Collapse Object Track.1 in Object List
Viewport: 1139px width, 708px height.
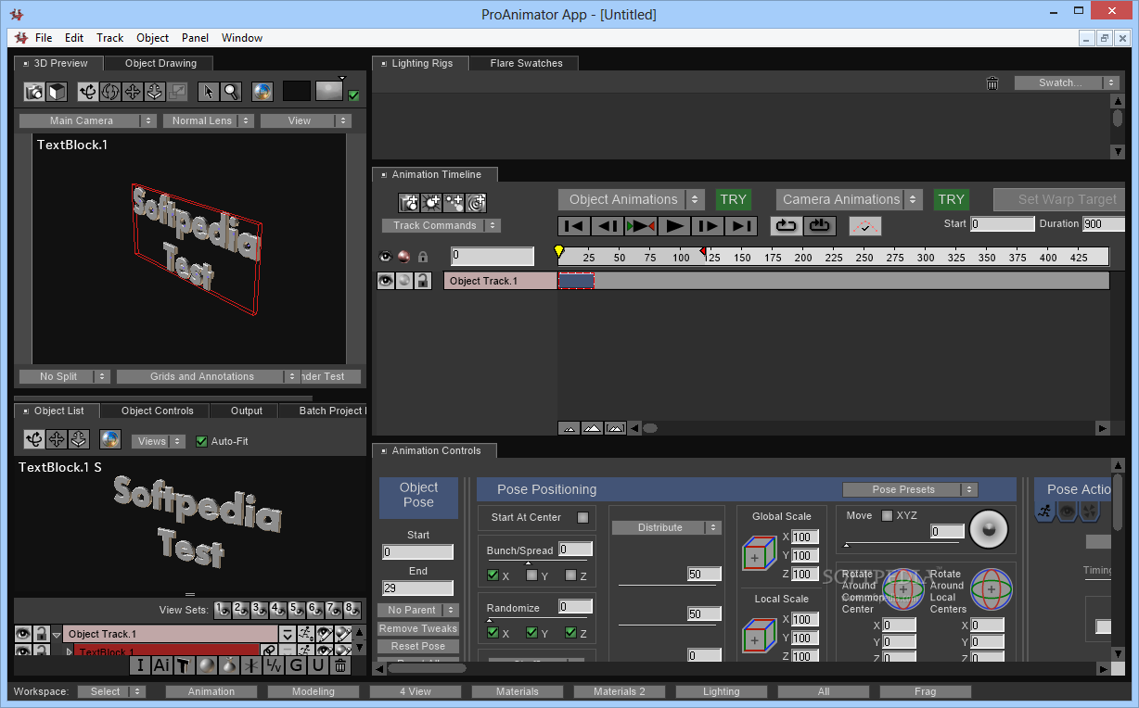[x=57, y=635]
